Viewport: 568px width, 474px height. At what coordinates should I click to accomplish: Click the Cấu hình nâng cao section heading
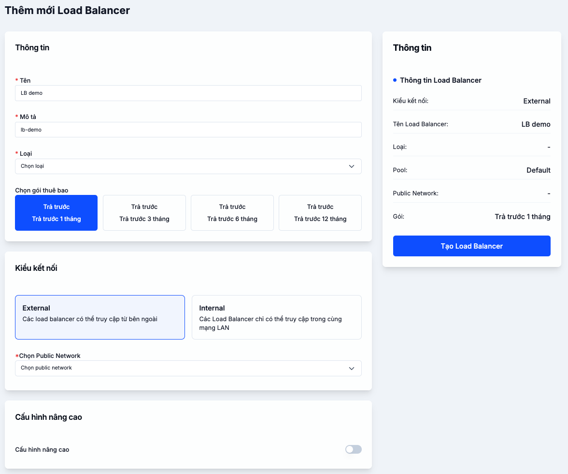point(48,417)
